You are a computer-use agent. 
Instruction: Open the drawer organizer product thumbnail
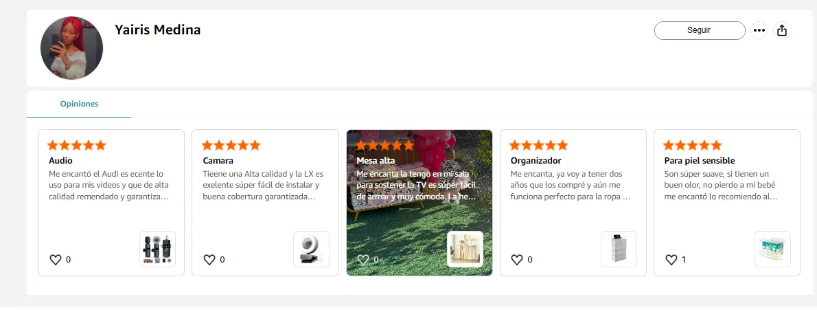coord(619,250)
